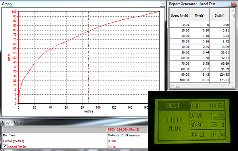Screen dimensions: 238x151
Task: Click the horizontal scroll left arrow
Action: tap(172, 86)
